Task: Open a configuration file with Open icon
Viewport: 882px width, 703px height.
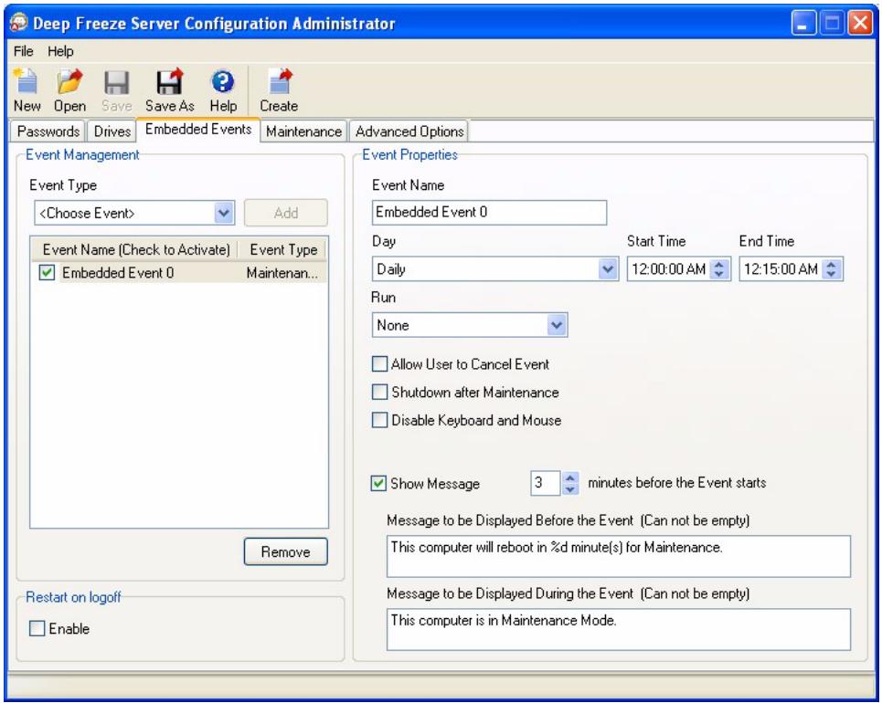Action: click(69, 89)
